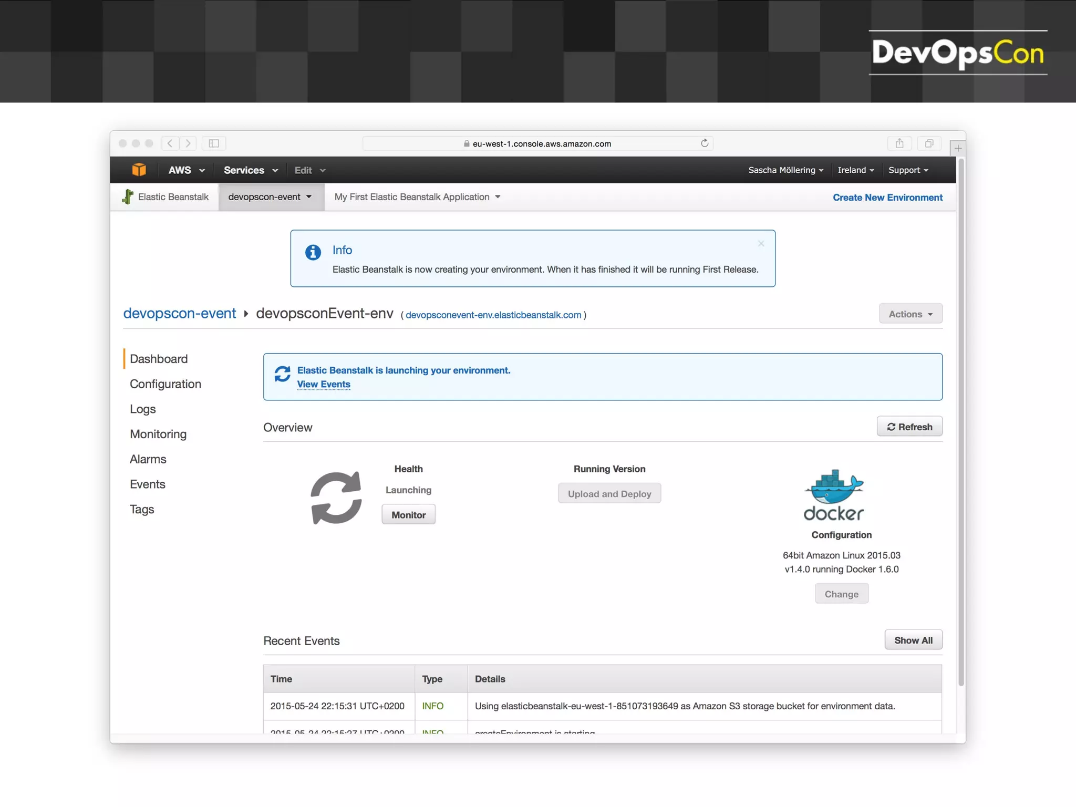Click the Refresh overview button
1076x807 pixels.
909,427
